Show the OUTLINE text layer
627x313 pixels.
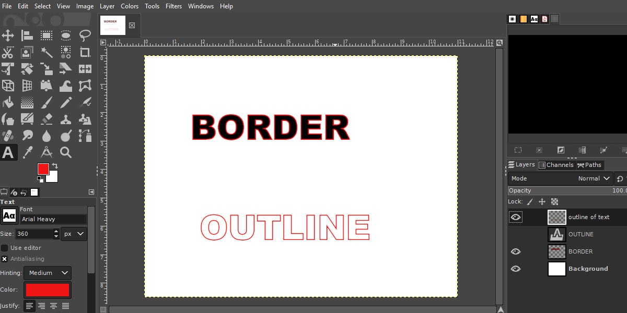coord(516,234)
